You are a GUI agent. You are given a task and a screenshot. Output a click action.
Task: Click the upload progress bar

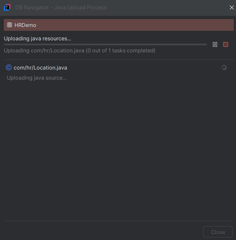click(x=105, y=44)
